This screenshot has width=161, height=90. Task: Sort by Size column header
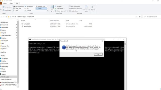point(81,20)
